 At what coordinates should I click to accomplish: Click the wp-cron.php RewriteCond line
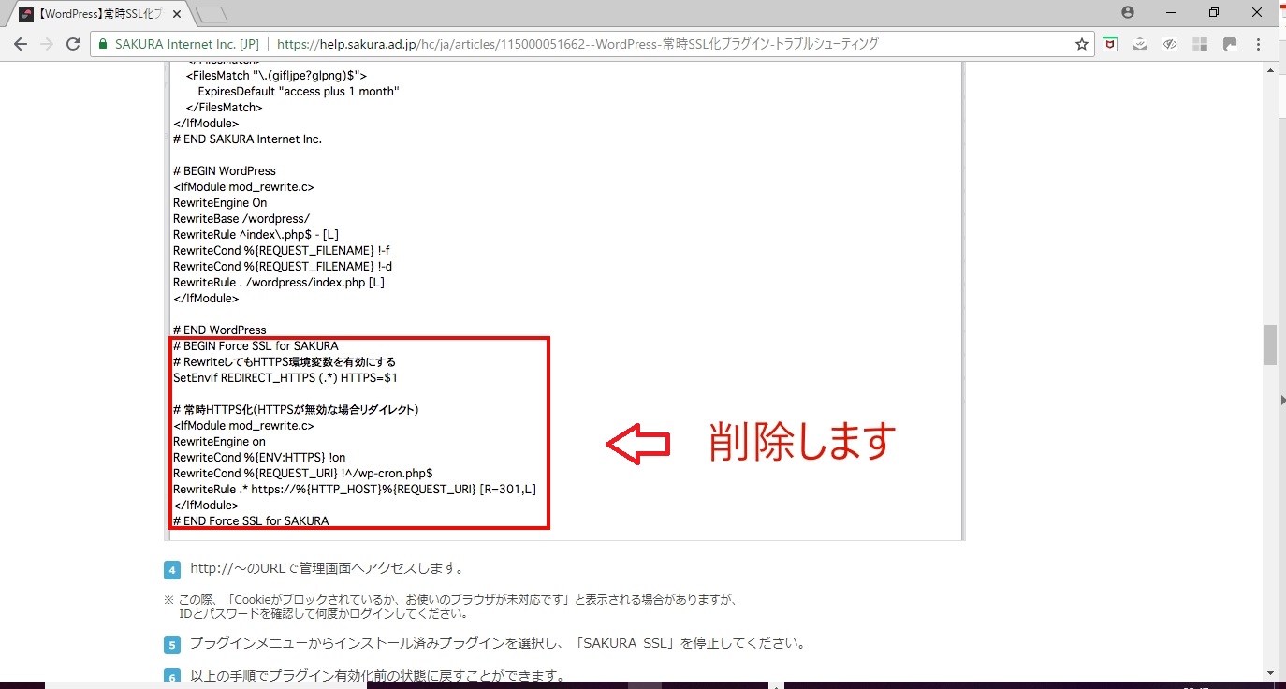(x=302, y=473)
